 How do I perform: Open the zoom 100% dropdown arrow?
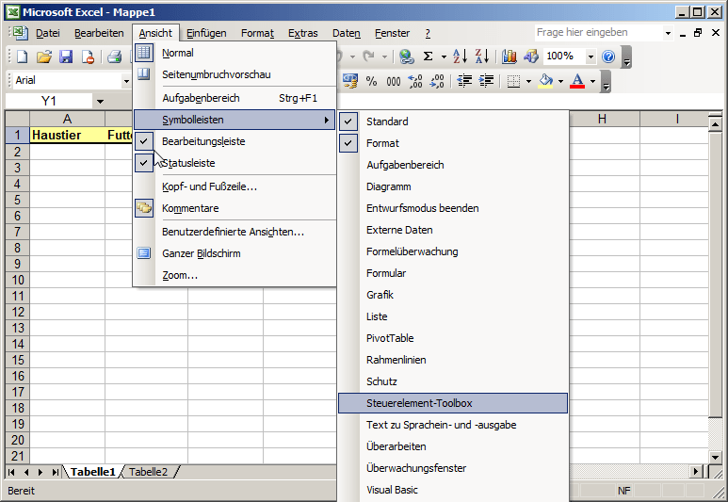coord(590,57)
